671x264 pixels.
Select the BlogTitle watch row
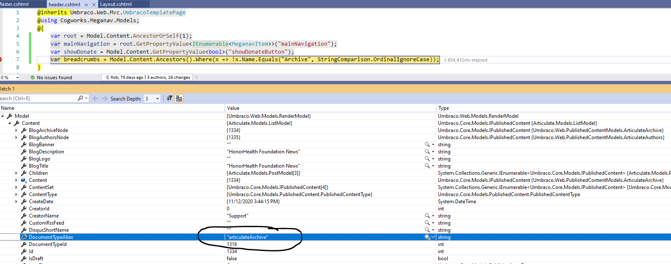(335, 166)
